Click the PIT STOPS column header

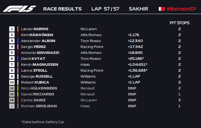179,23
